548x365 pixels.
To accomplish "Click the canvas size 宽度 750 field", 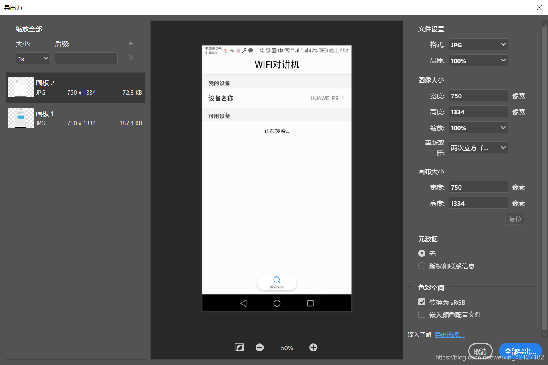I will pos(479,187).
